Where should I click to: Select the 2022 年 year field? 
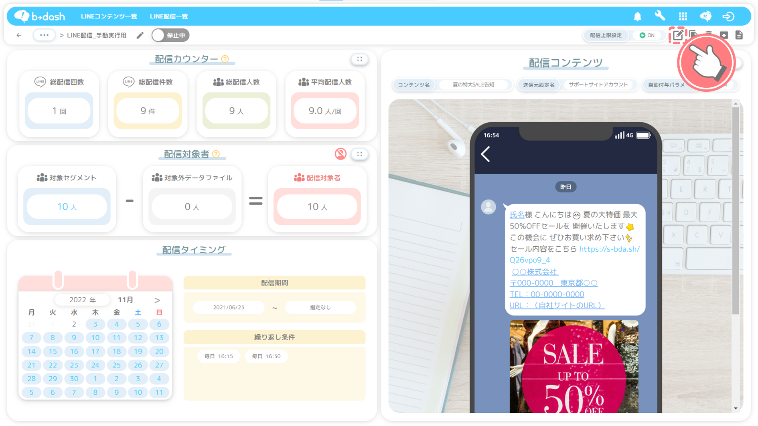83,300
